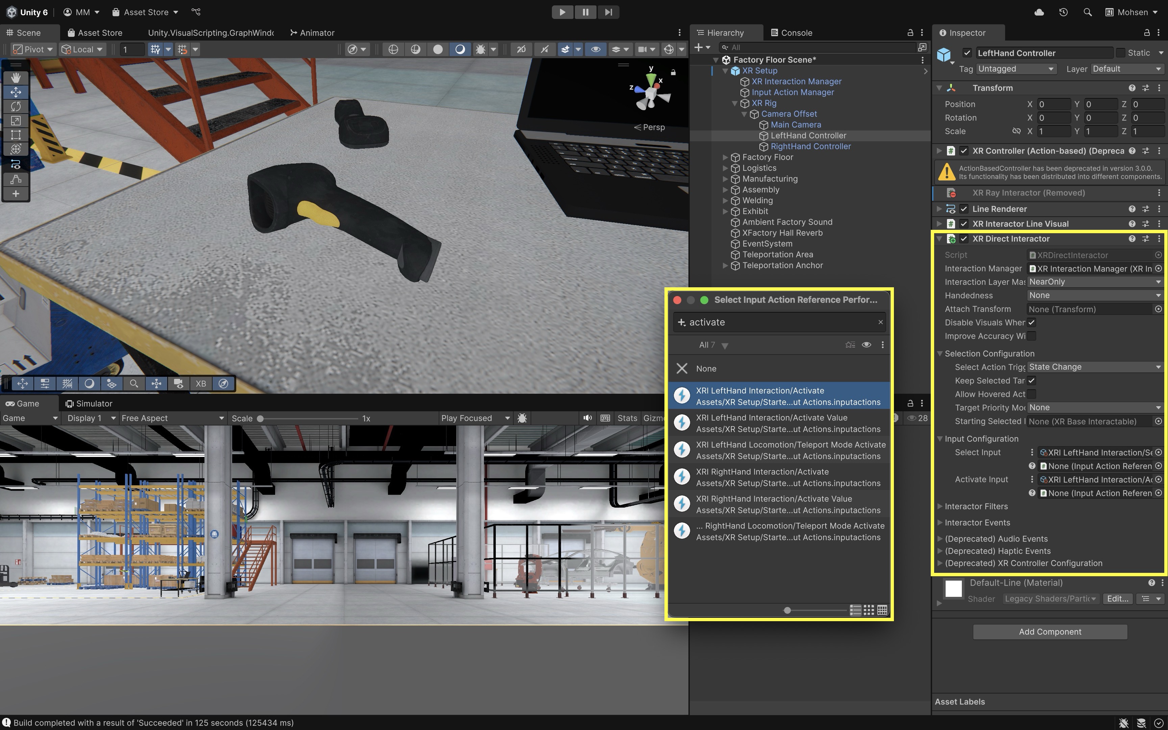Screen dimensions: 1168x730
Task: Select the Hand view tool in Scene
Action: coord(16,78)
